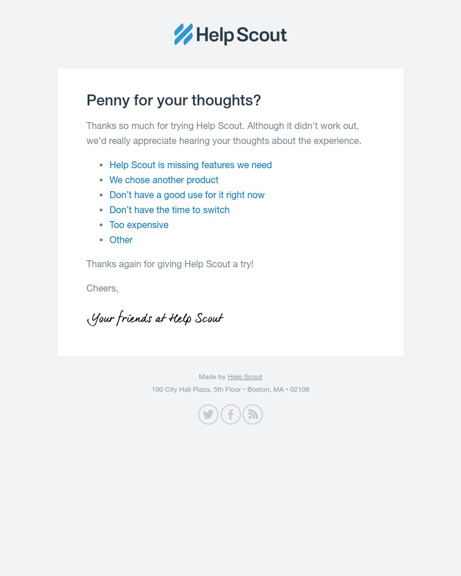Select the Facebook 'f' inside its circle

[x=231, y=414]
